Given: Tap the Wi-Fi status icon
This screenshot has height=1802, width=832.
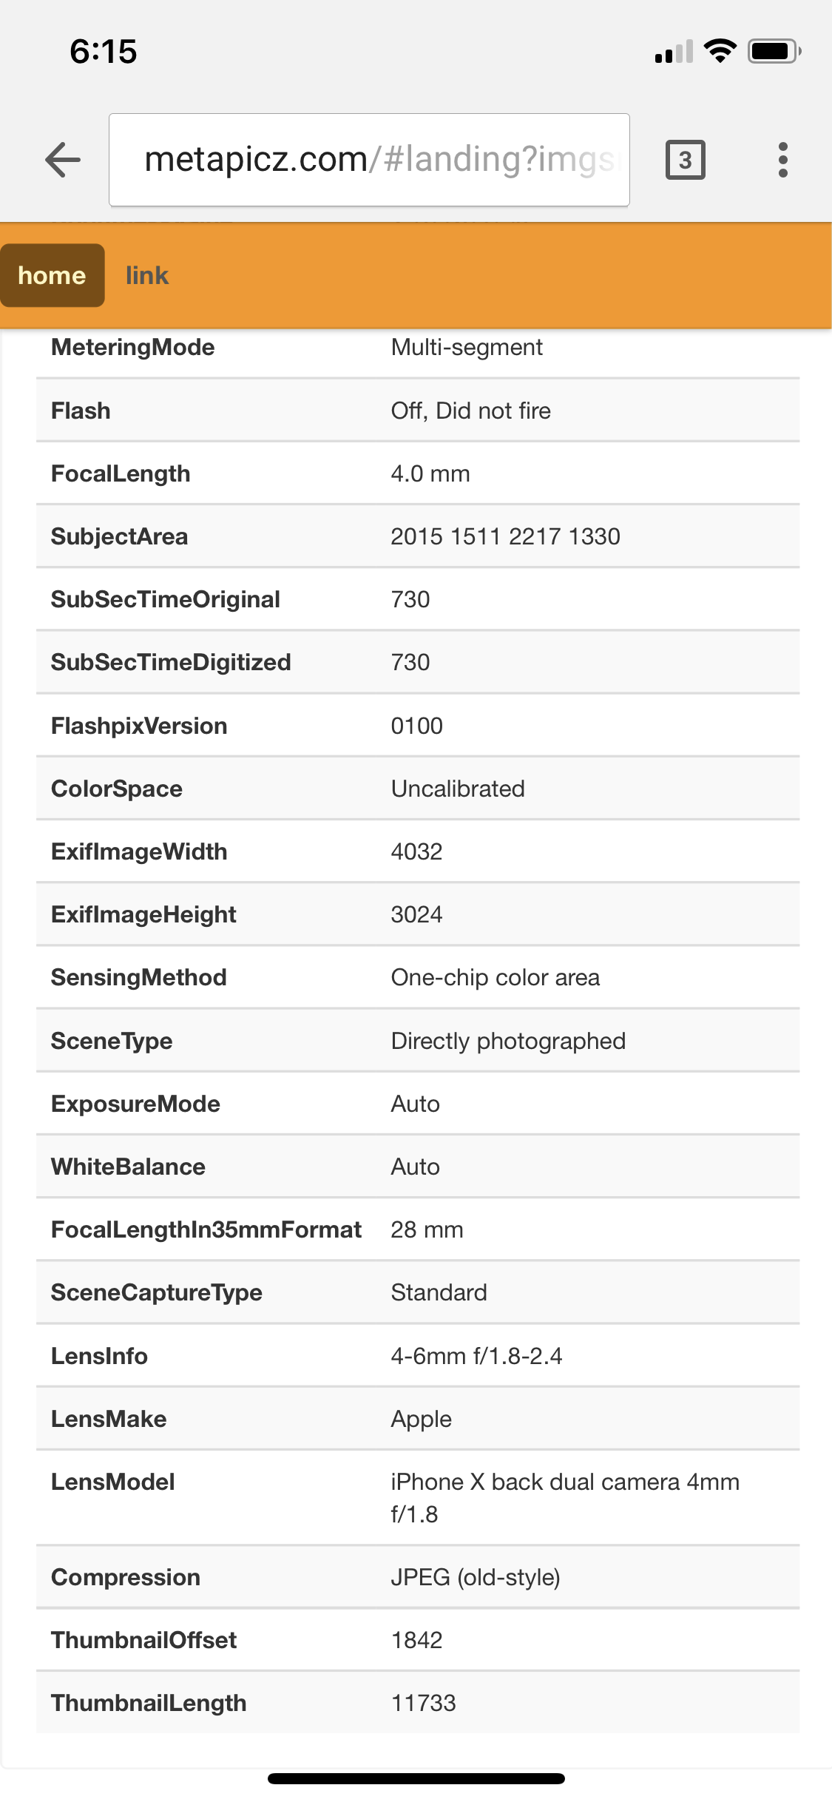Looking at the screenshot, I should 720,51.
